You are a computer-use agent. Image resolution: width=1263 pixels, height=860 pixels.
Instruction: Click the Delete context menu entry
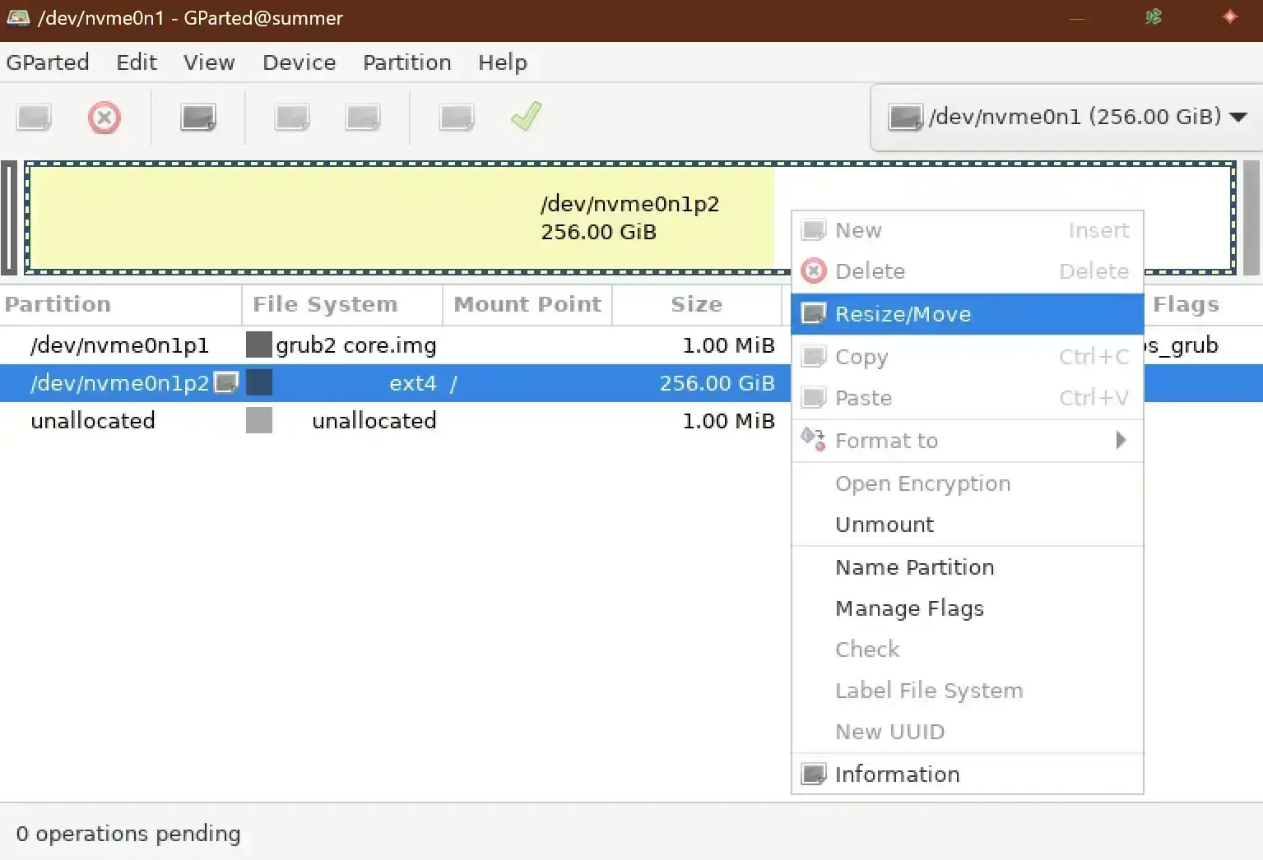point(968,271)
